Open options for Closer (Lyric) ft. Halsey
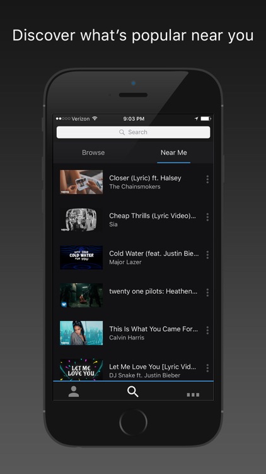Viewport: 266px width, 474px height. coord(207,179)
